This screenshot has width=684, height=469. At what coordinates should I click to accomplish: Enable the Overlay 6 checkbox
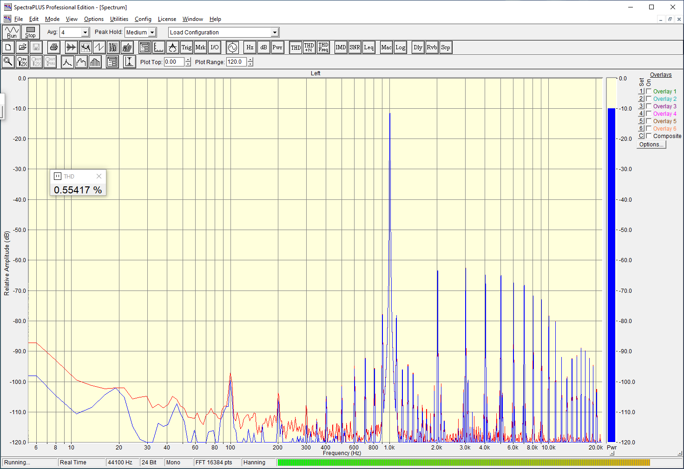[x=649, y=128]
